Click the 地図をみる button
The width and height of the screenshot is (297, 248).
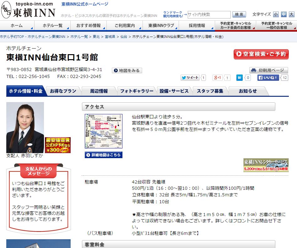click(127, 70)
